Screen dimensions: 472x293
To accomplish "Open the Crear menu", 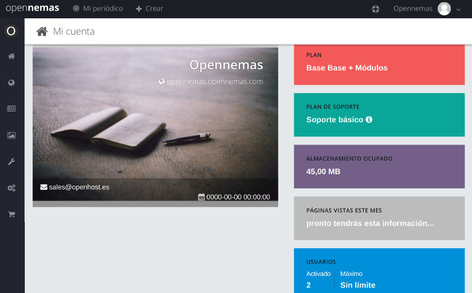I will click(149, 8).
